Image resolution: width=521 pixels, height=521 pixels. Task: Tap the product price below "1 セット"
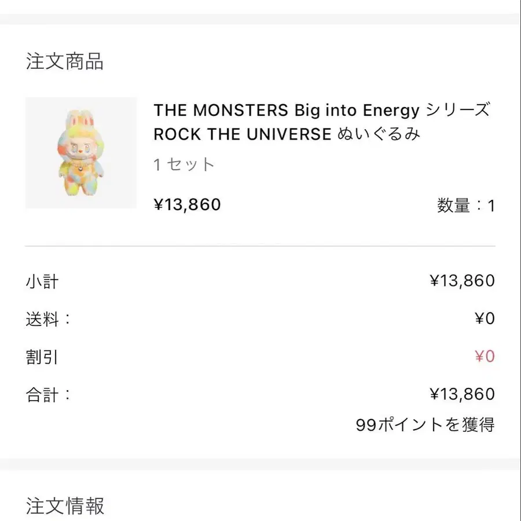point(187,204)
